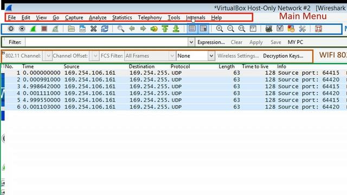Image resolution: width=347 pixels, height=195 pixels.
Task: Expand the filter history dropdown
Action: point(191,42)
